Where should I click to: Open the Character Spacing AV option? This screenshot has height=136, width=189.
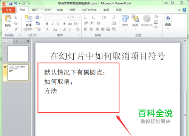tap(76, 23)
